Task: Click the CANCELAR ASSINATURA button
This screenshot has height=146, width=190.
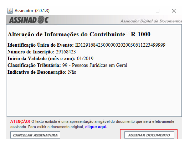Action: [x=35, y=135]
